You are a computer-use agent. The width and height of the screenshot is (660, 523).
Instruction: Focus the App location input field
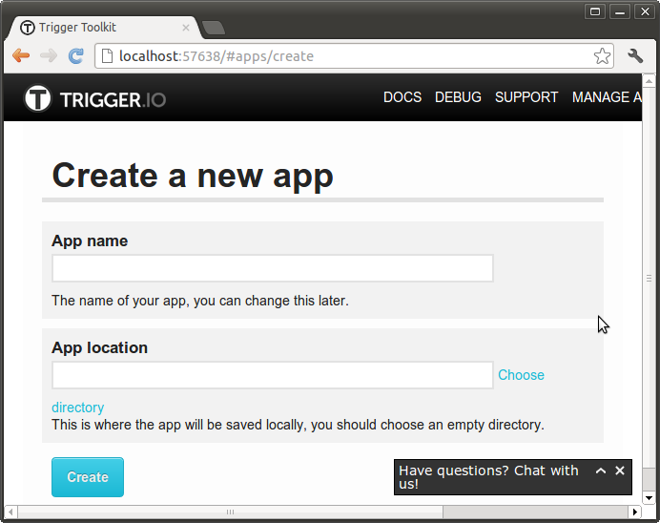point(273,375)
